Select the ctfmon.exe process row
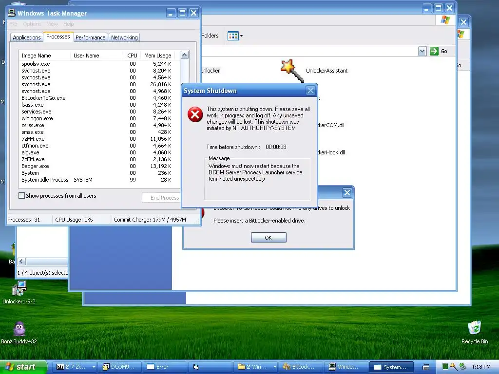Viewport: 499px width, 374px height. (96, 146)
